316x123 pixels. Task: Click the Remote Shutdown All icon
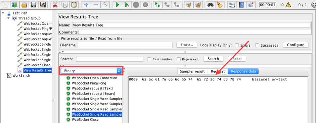tap(176, 4)
